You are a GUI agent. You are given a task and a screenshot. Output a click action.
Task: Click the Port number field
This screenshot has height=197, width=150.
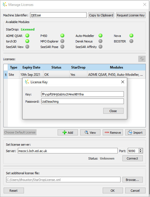click(x=133, y=151)
